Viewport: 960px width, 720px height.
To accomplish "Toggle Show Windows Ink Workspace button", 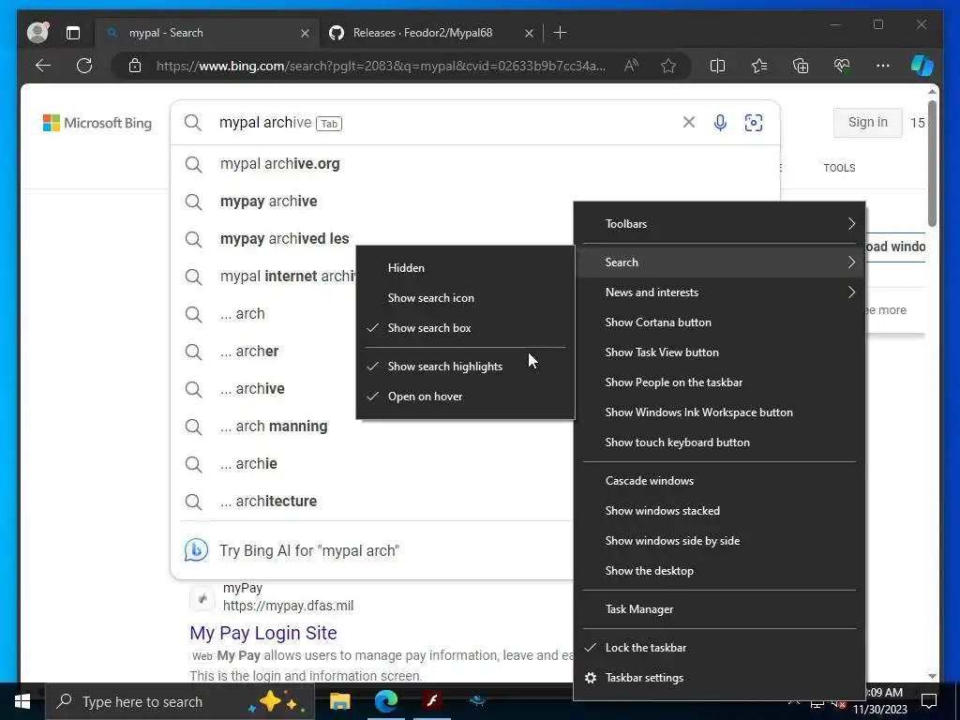I will (719, 412).
